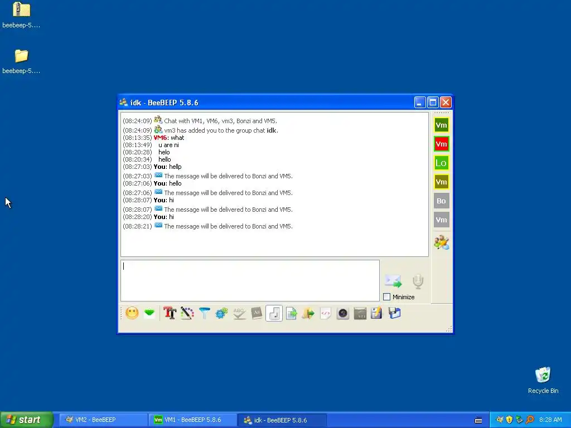The width and height of the screenshot is (571, 428).
Task: Switch to VM1 - BeeBEEP 5.8.6 taskbar window
Action: (192, 420)
